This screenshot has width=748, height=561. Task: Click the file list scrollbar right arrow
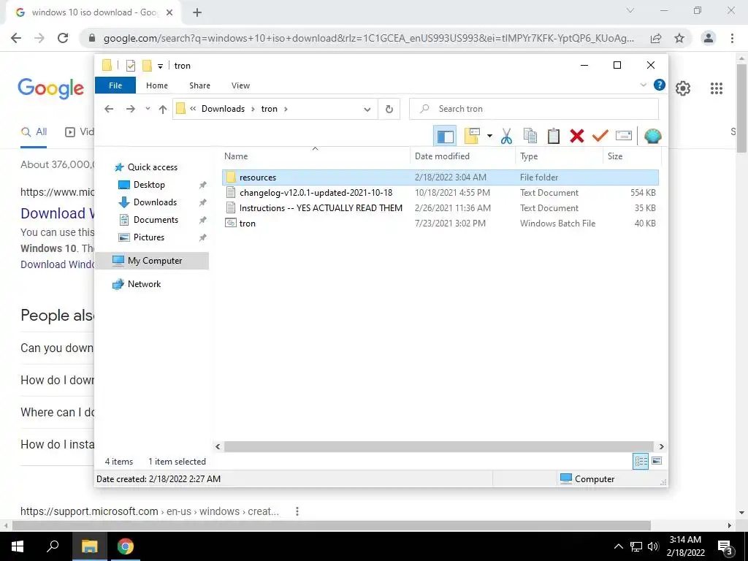click(x=661, y=446)
